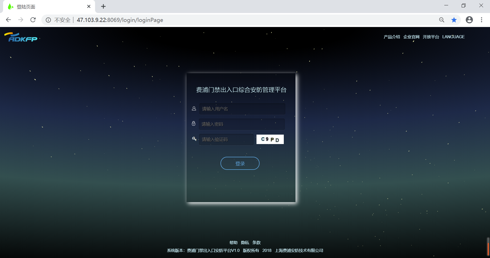This screenshot has width=490, height=258.
Task: Reload the login page
Action: tap(33, 20)
